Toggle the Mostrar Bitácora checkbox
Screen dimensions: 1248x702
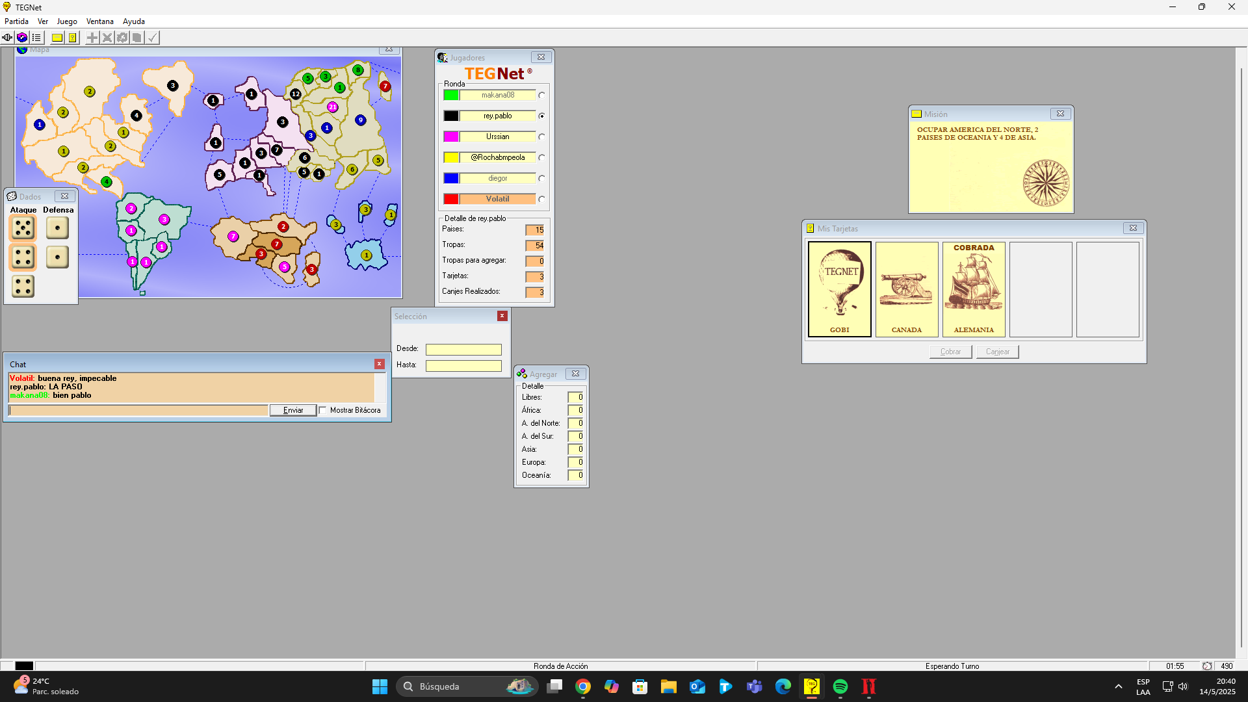(x=322, y=410)
